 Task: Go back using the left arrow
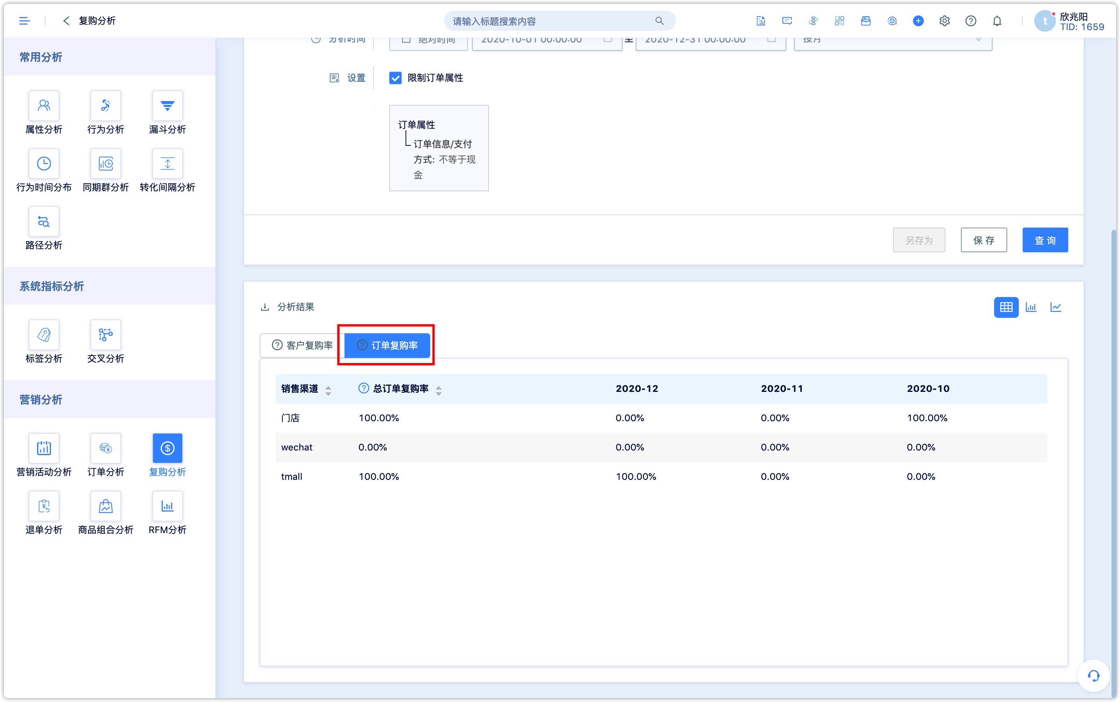(66, 21)
